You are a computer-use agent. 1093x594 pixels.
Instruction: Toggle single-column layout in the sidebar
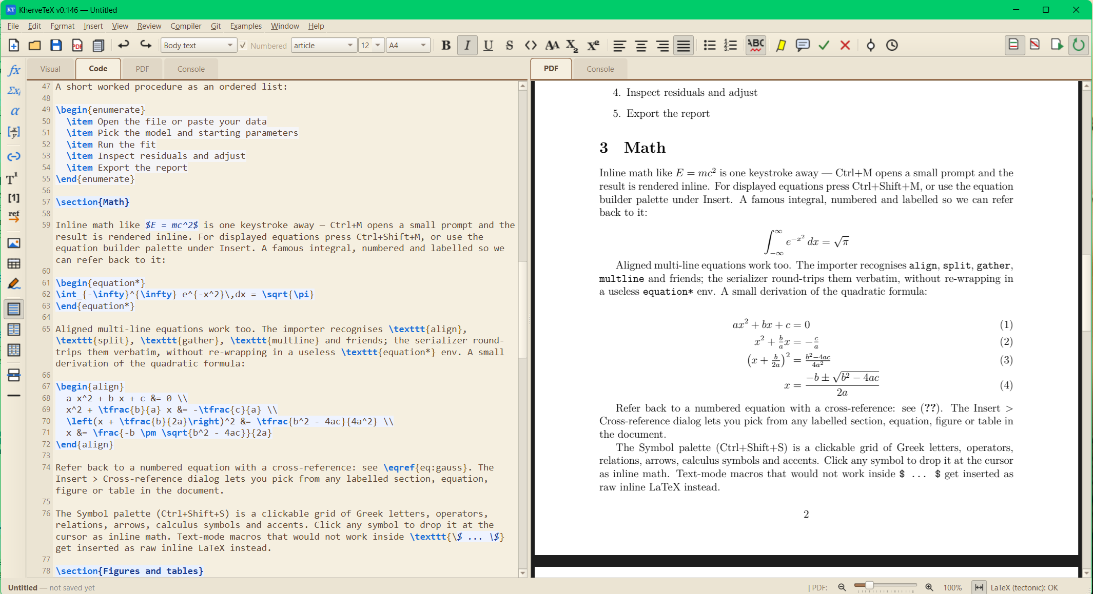(14, 309)
